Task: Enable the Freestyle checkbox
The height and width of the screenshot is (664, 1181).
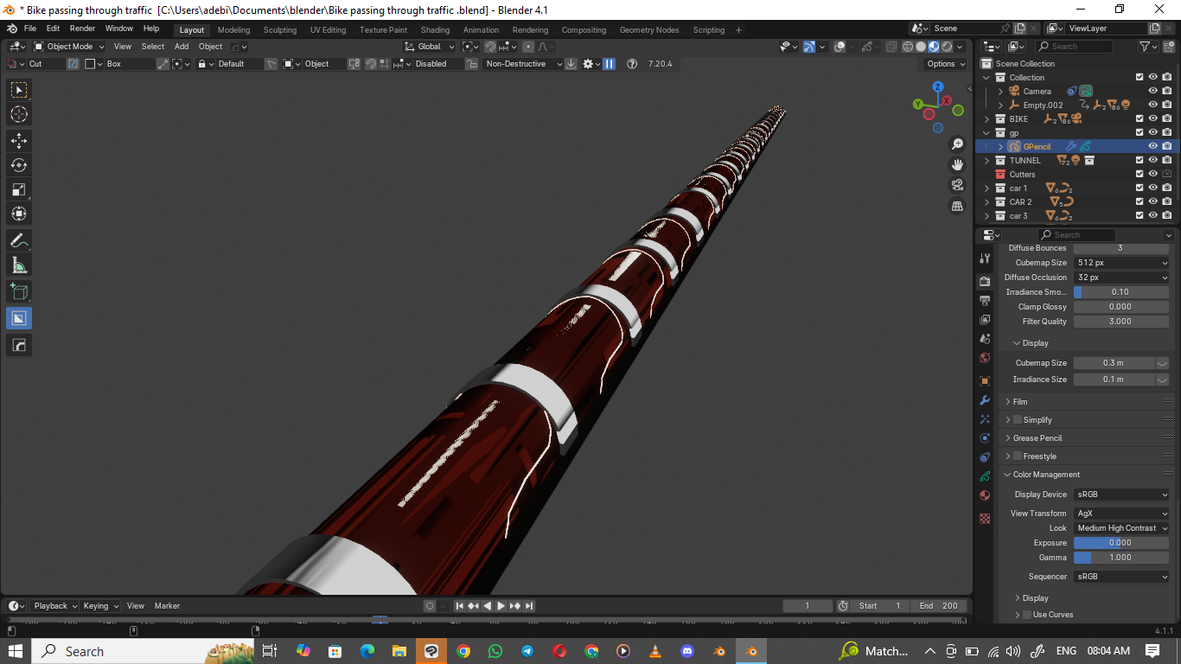Action: tap(1018, 456)
